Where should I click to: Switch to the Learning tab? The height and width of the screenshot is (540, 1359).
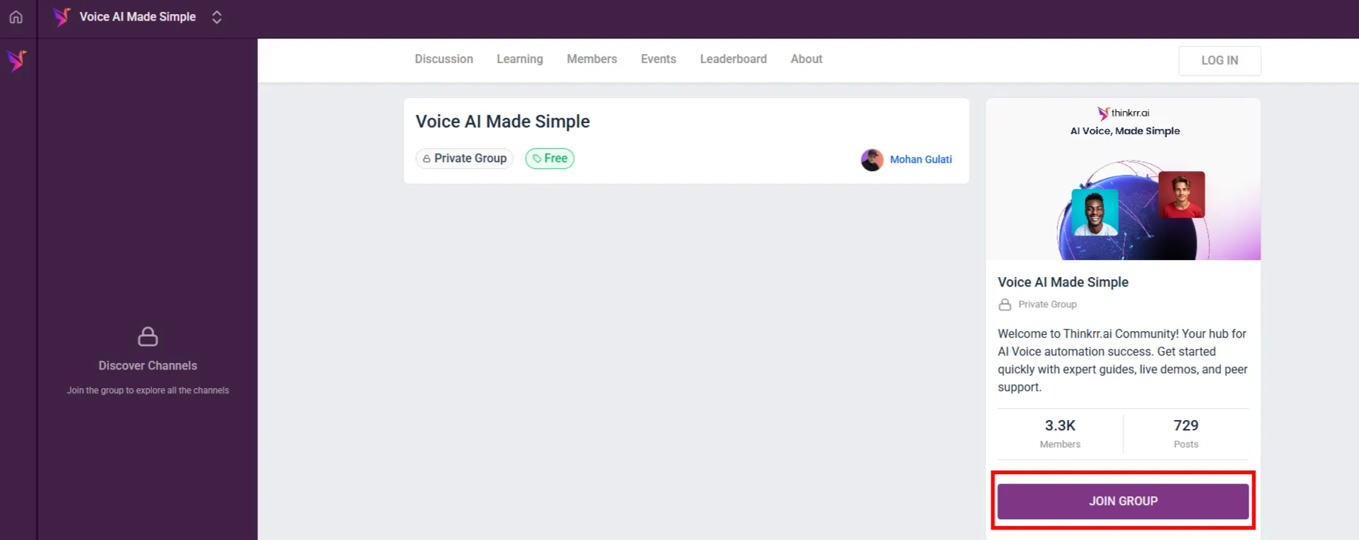point(520,59)
